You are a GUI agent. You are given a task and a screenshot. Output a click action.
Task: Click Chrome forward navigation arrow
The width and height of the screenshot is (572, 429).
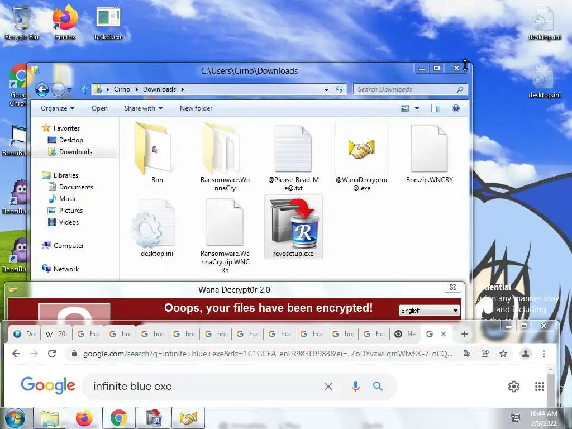34,354
